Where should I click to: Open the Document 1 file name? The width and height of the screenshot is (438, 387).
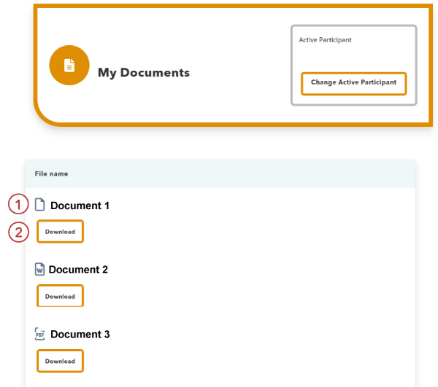point(80,206)
